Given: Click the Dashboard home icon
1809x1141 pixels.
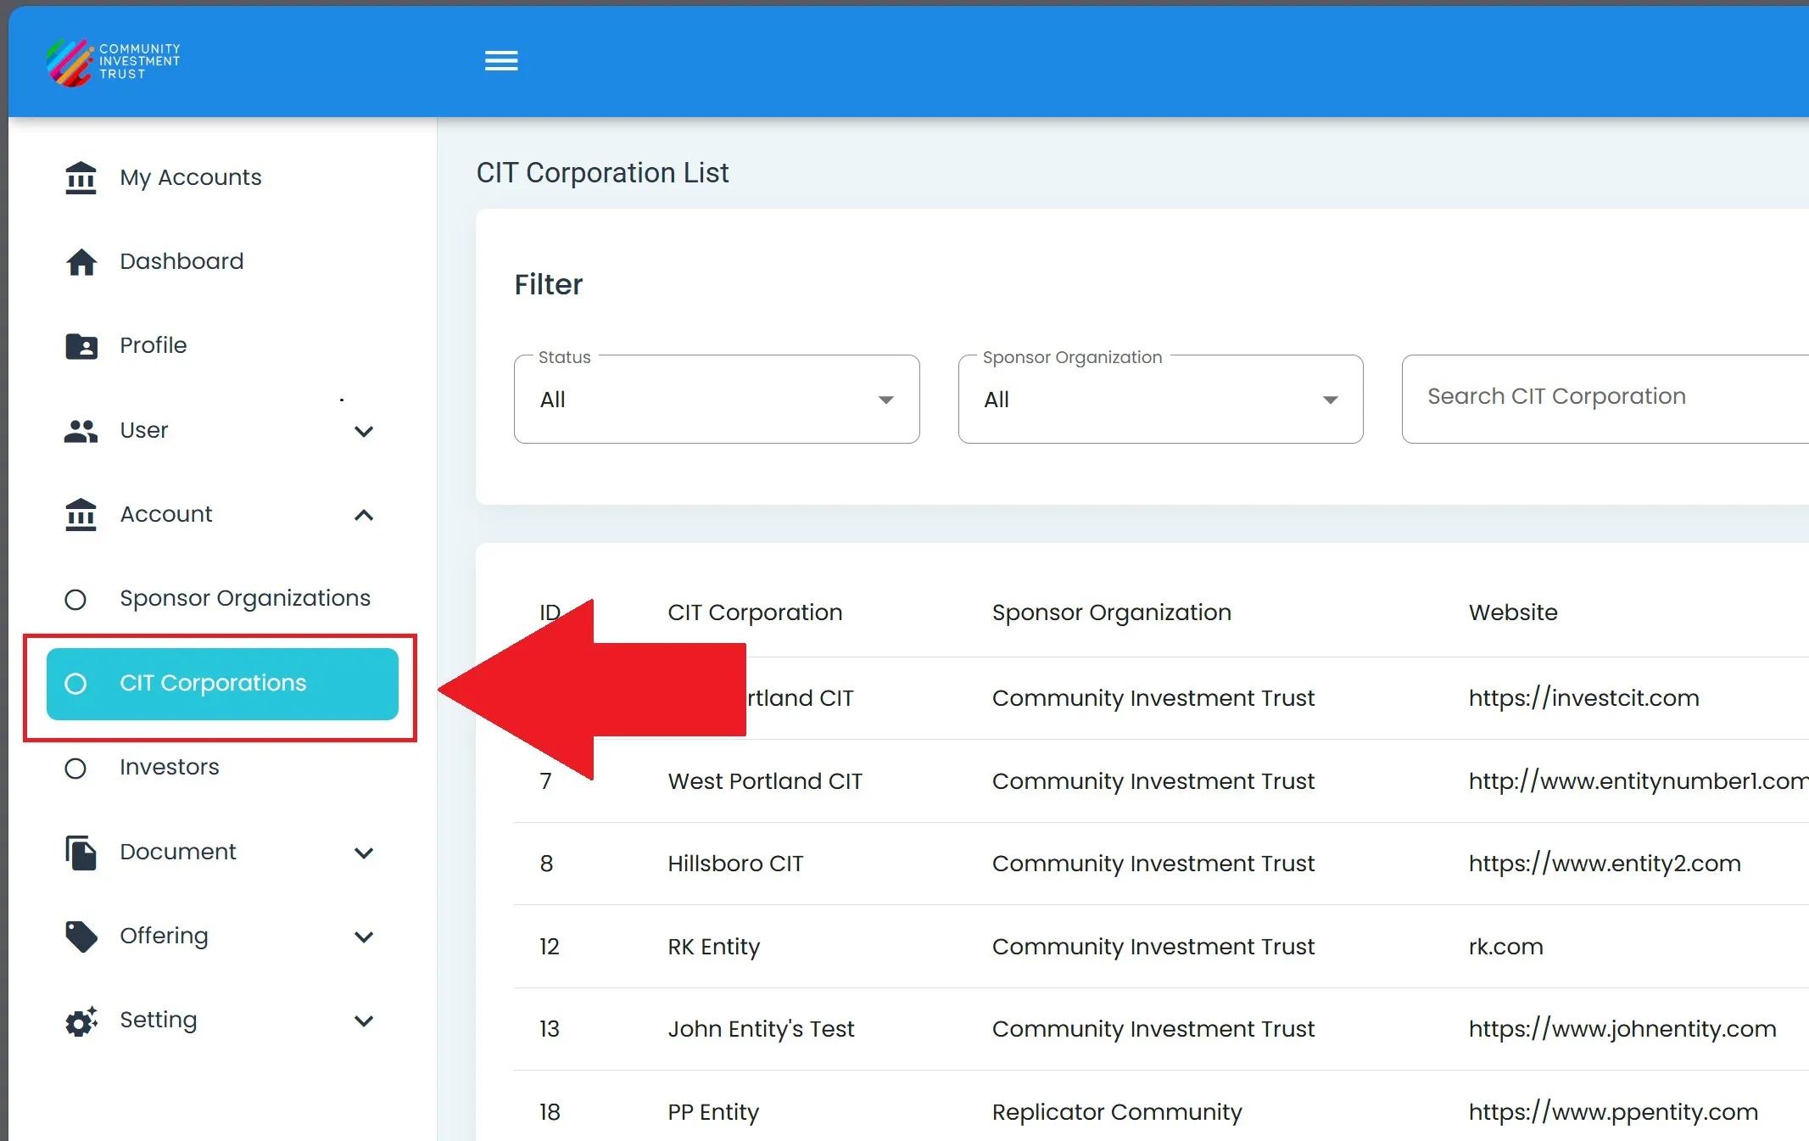Looking at the screenshot, I should tap(81, 262).
